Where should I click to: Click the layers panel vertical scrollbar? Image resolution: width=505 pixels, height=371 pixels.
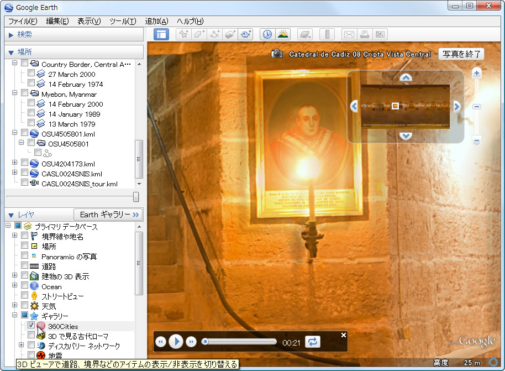click(x=139, y=263)
